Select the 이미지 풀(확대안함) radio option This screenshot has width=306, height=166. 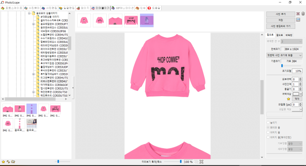point(268,138)
